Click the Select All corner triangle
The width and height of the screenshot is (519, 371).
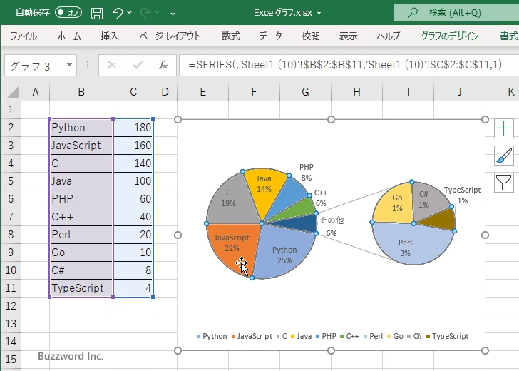point(13,92)
